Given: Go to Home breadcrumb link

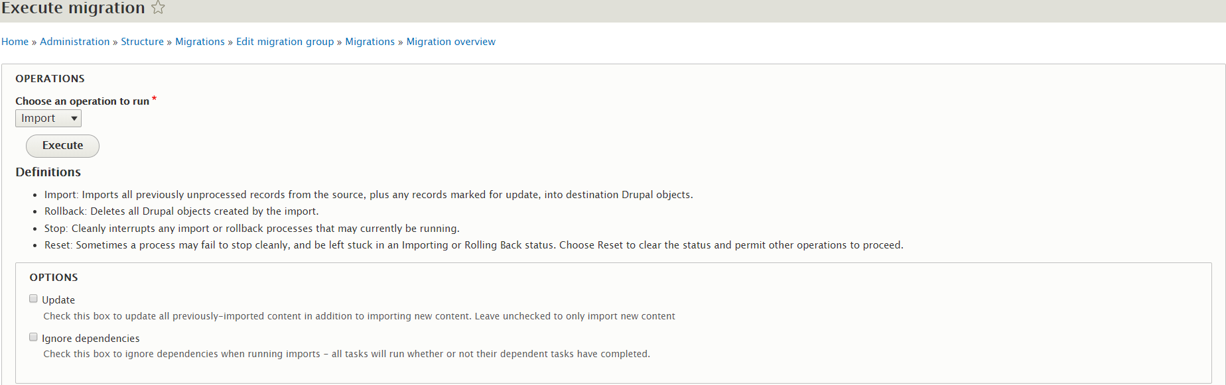Looking at the screenshot, I should 15,42.
